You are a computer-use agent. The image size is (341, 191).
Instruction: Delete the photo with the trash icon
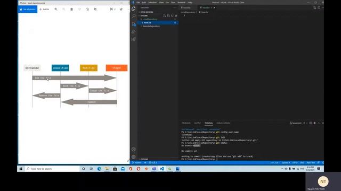click(71, 10)
